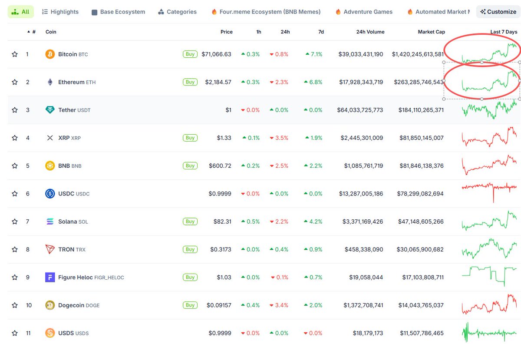Buy Bitcoin with the Buy button
Viewport: 521px width, 344px height.
(x=190, y=54)
